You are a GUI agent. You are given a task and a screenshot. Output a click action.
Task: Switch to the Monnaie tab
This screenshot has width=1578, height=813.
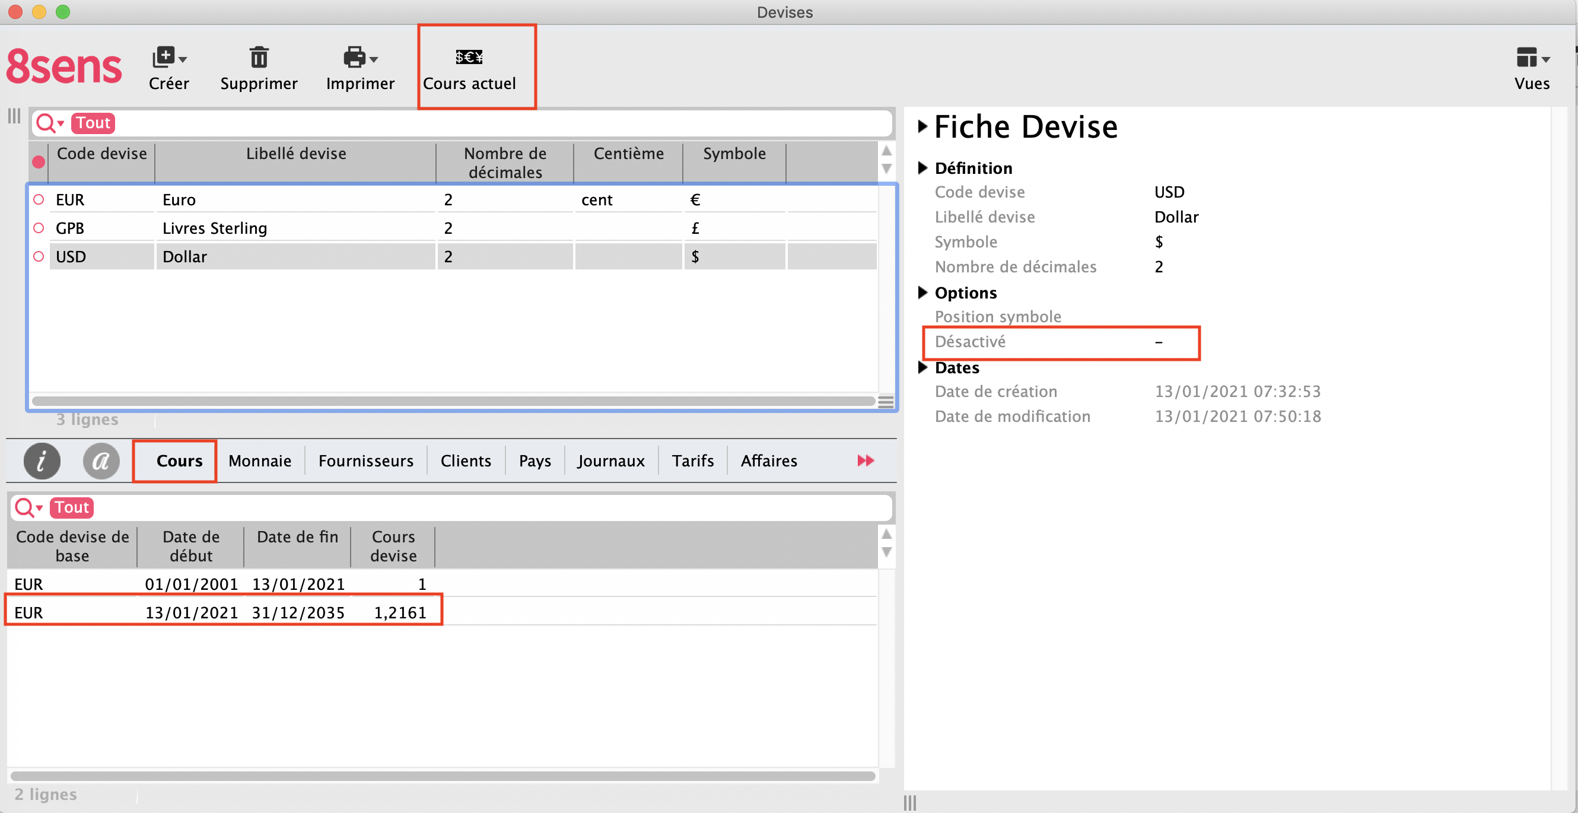260,461
